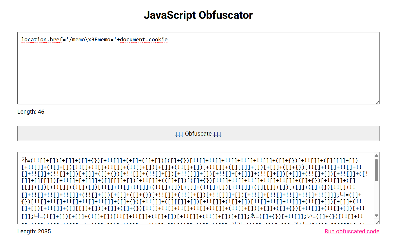Click the 'Length: 2035' counter label

coord(34,231)
